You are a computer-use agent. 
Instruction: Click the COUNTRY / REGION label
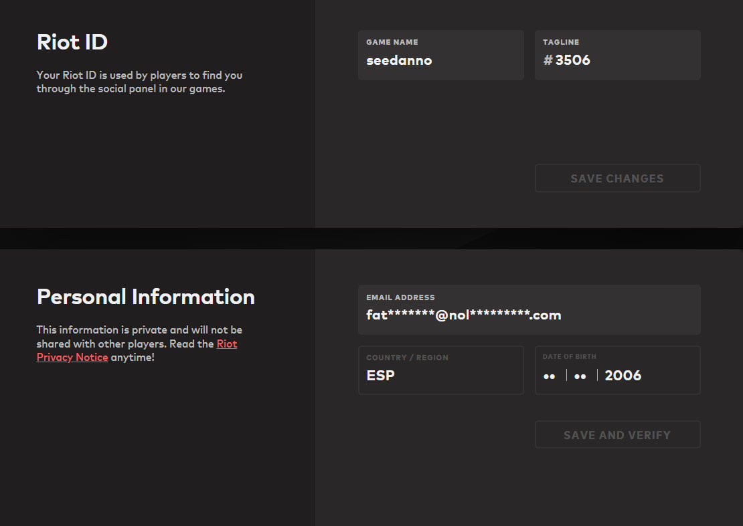[407, 358]
